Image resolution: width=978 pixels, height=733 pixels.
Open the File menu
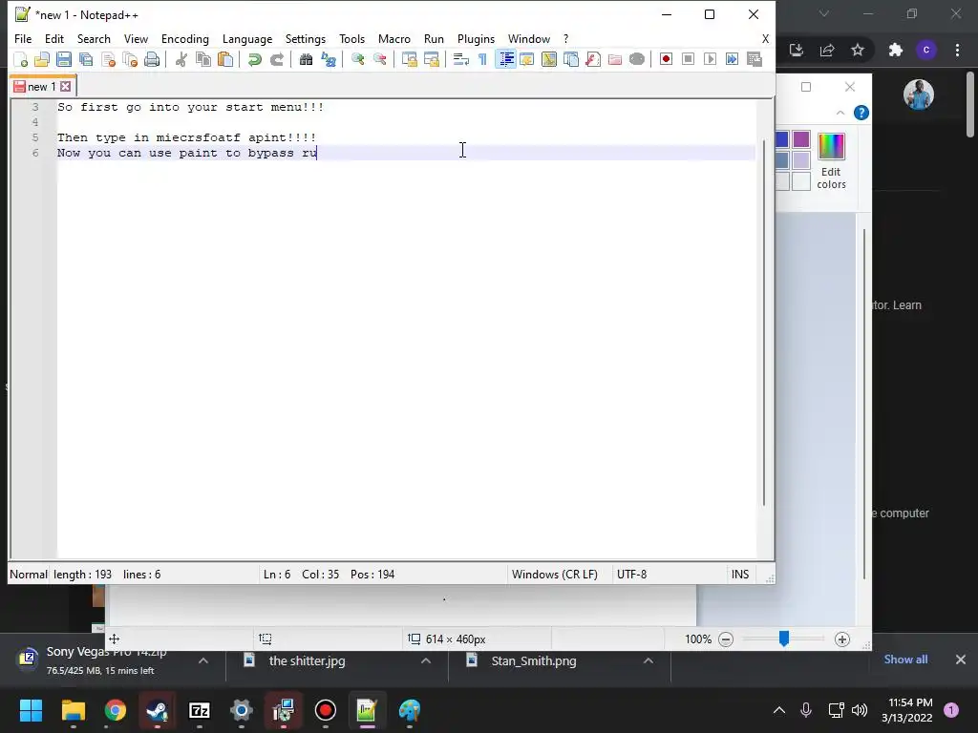pos(23,38)
